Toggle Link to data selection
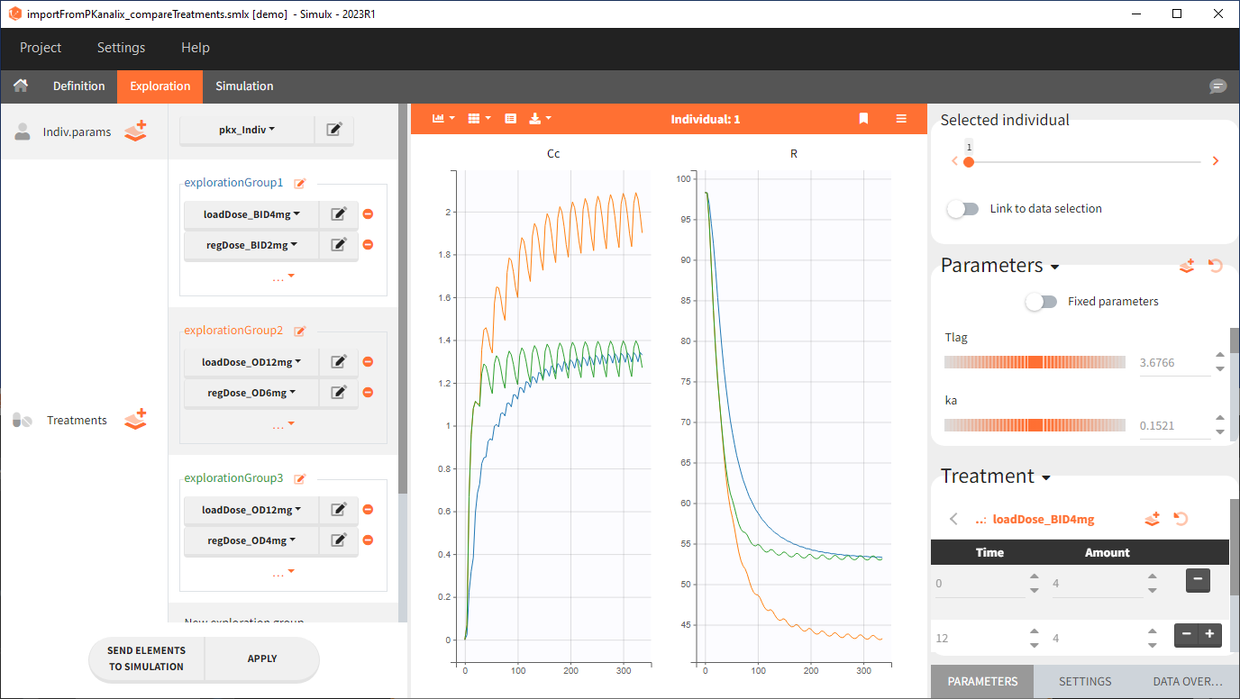 pyautogui.click(x=962, y=209)
